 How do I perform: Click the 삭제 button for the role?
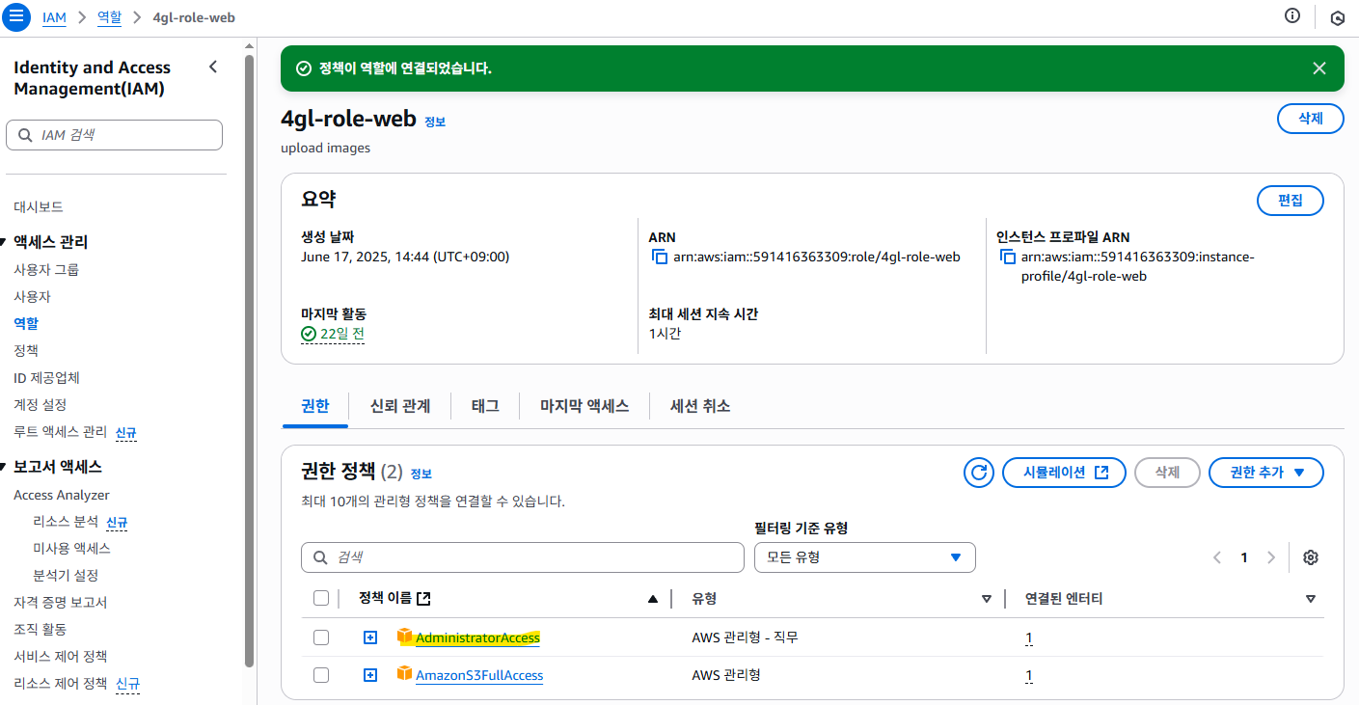(1310, 119)
